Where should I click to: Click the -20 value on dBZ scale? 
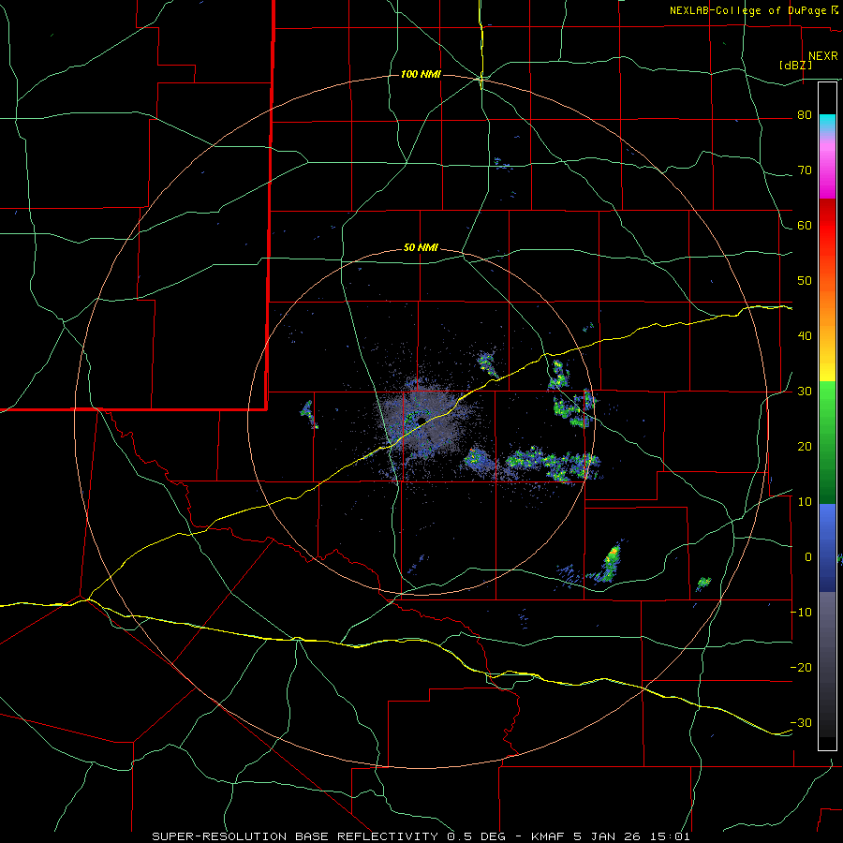(x=801, y=667)
